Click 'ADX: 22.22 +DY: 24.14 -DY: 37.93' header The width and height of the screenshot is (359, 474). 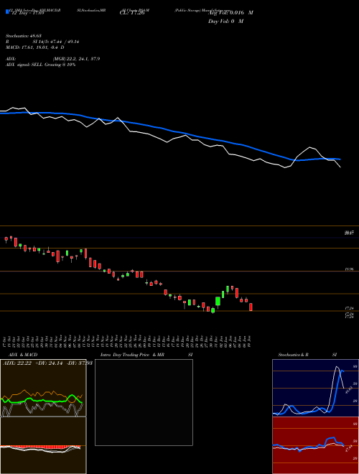tap(47, 363)
